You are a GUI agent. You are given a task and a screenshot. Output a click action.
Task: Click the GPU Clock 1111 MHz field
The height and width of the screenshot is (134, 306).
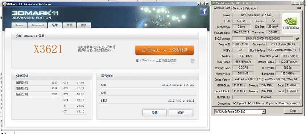click(x=239, y=85)
